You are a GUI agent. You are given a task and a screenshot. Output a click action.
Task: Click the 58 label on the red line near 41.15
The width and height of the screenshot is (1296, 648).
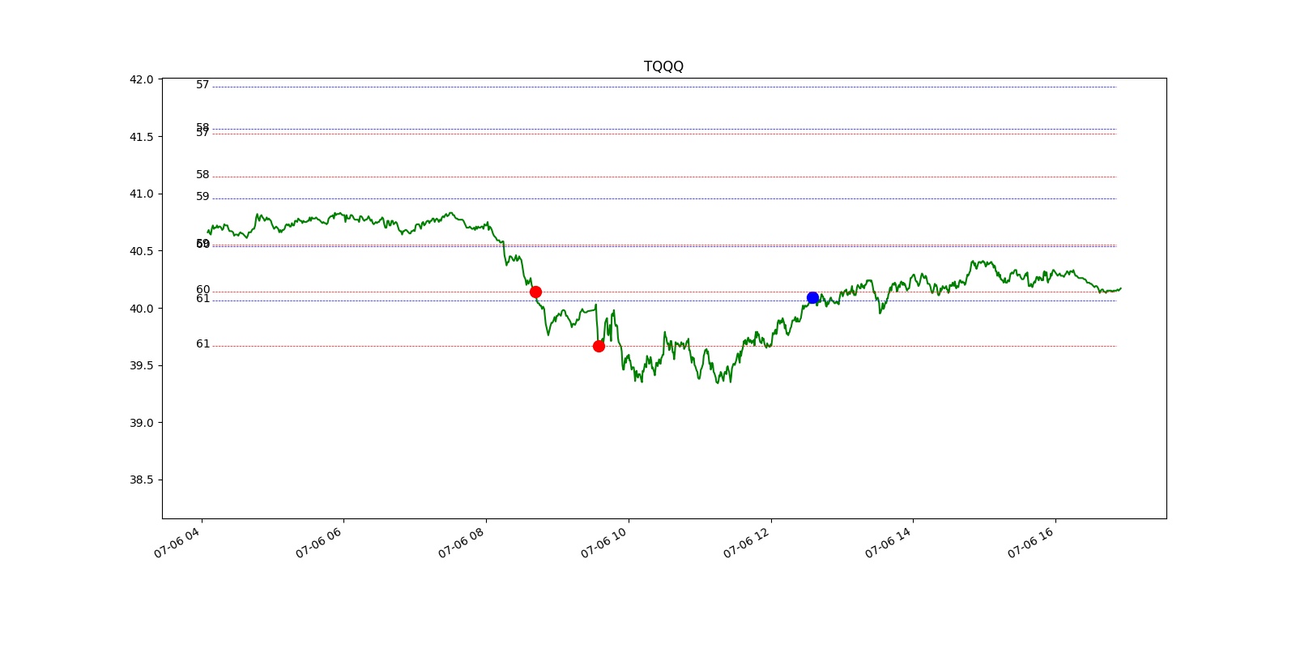click(x=202, y=174)
